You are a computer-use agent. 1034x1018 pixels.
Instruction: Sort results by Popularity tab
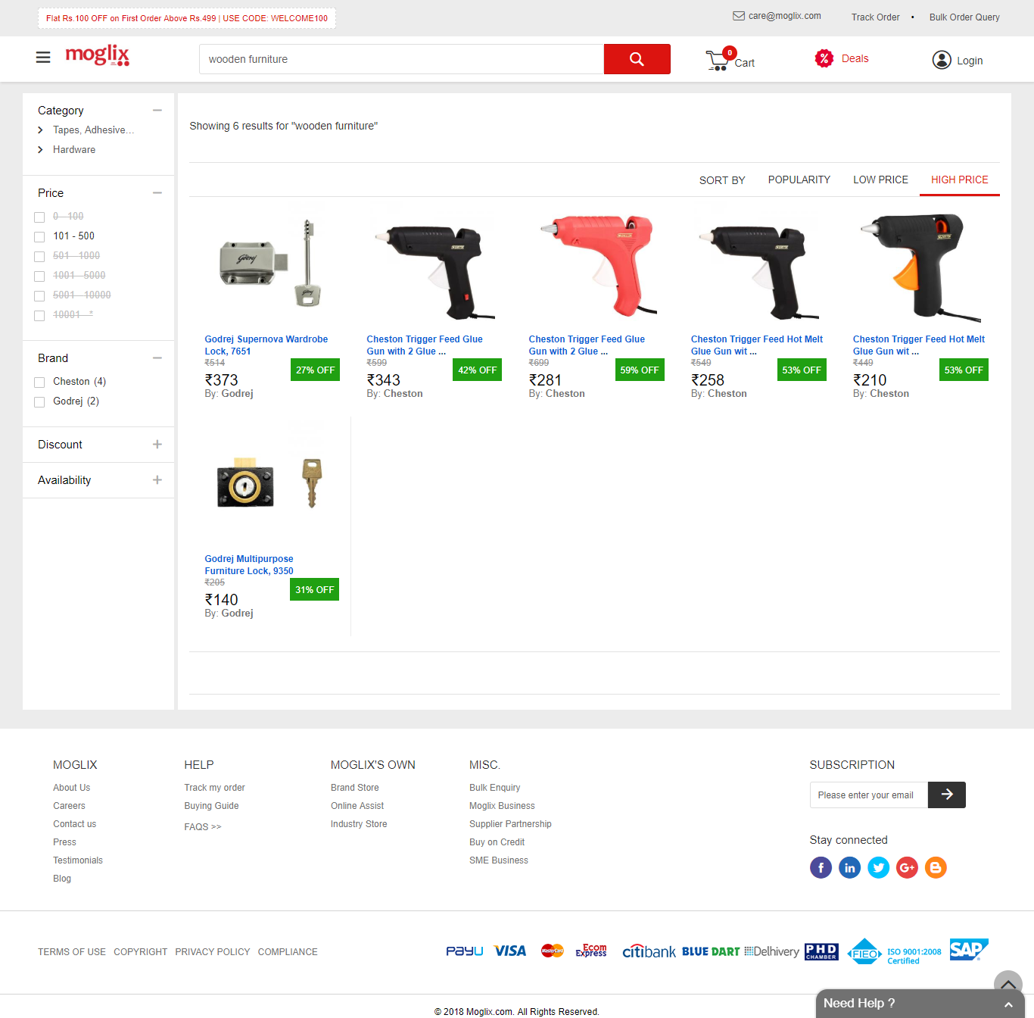[x=799, y=180]
